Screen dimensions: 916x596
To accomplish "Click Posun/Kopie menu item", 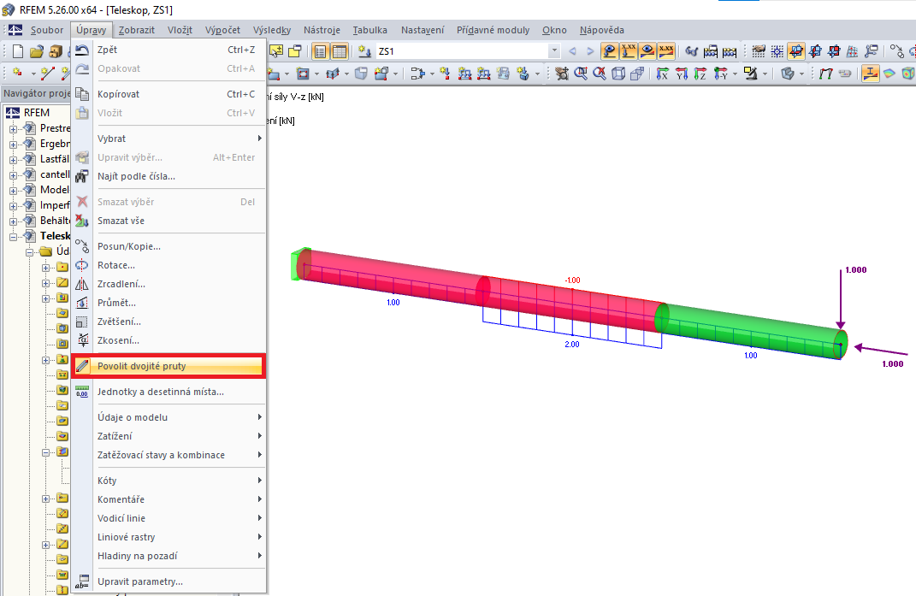I will tap(168, 246).
